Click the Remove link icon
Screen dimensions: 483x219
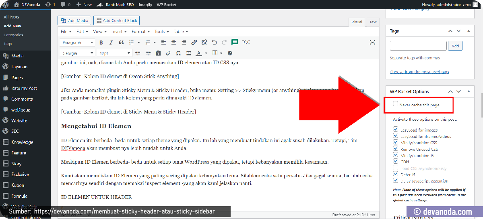point(204,42)
